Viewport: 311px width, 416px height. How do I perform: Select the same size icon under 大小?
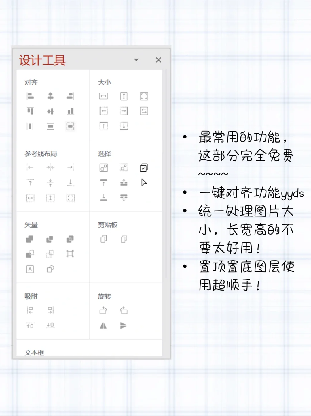144,97
